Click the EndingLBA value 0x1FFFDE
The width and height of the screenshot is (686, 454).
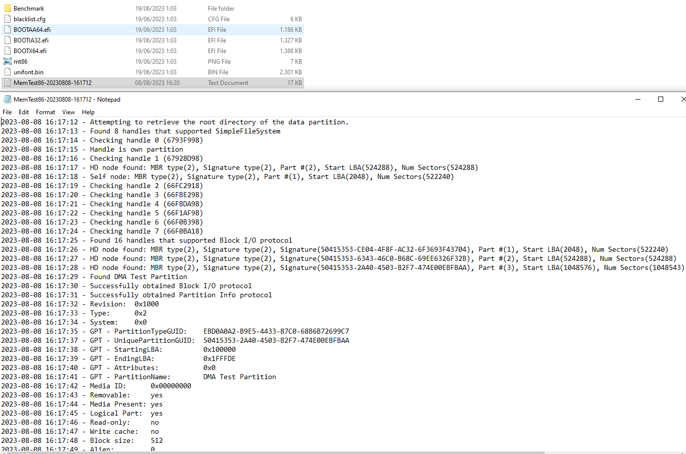point(220,358)
